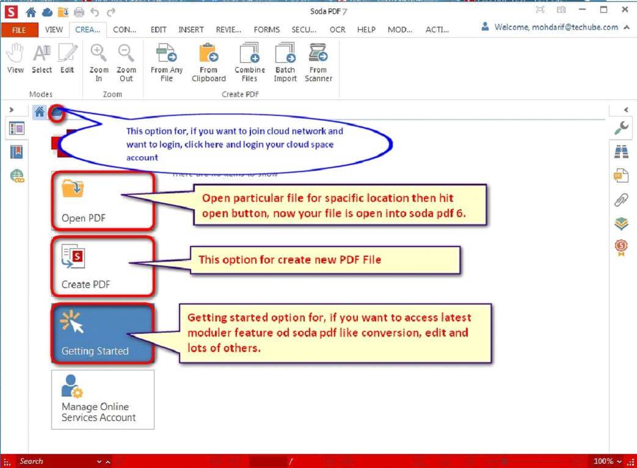Click the Zoom Out tool

(x=126, y=63)
